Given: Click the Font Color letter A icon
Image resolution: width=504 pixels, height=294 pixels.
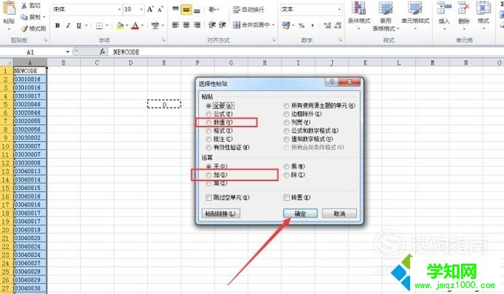Looking at the screenshot, I should pyautogui.click(x=135, y=25).
